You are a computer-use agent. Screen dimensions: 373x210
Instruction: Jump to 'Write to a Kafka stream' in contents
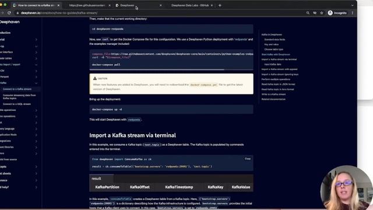click(273, 94)
